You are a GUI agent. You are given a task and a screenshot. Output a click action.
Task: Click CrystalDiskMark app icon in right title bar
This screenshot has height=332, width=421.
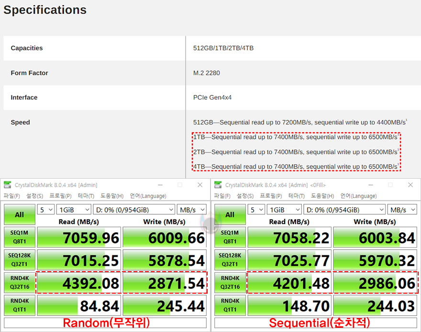click(x=218, y=185)
